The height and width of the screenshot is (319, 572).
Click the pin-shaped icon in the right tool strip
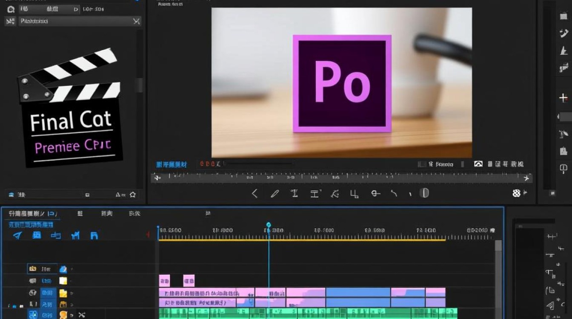click(564, 168)
